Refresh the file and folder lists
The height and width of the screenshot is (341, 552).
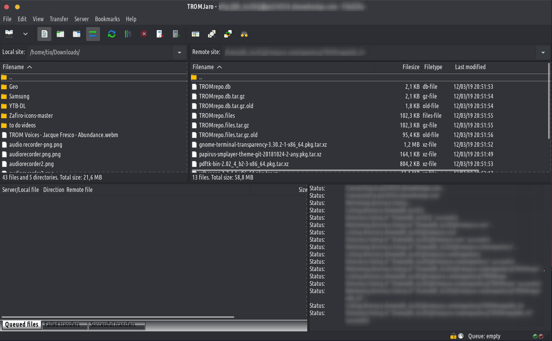pos(112,34)
